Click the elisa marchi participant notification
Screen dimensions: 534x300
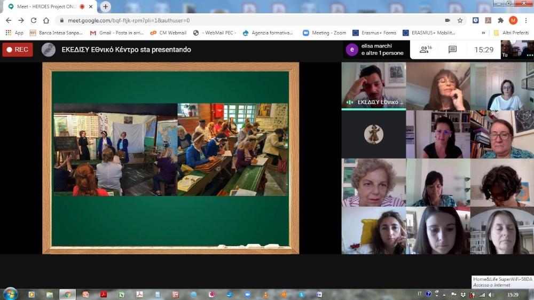point(376,50)
